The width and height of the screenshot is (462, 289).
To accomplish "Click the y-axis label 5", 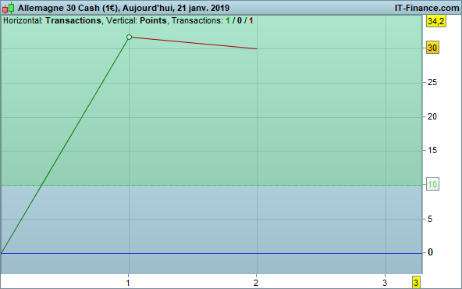I will [x=430, y=219].
